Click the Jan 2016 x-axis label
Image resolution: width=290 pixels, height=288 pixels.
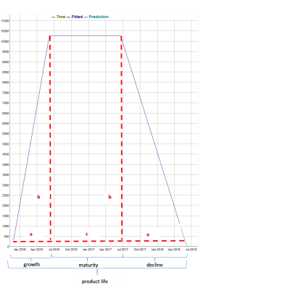tap(20, 250)
